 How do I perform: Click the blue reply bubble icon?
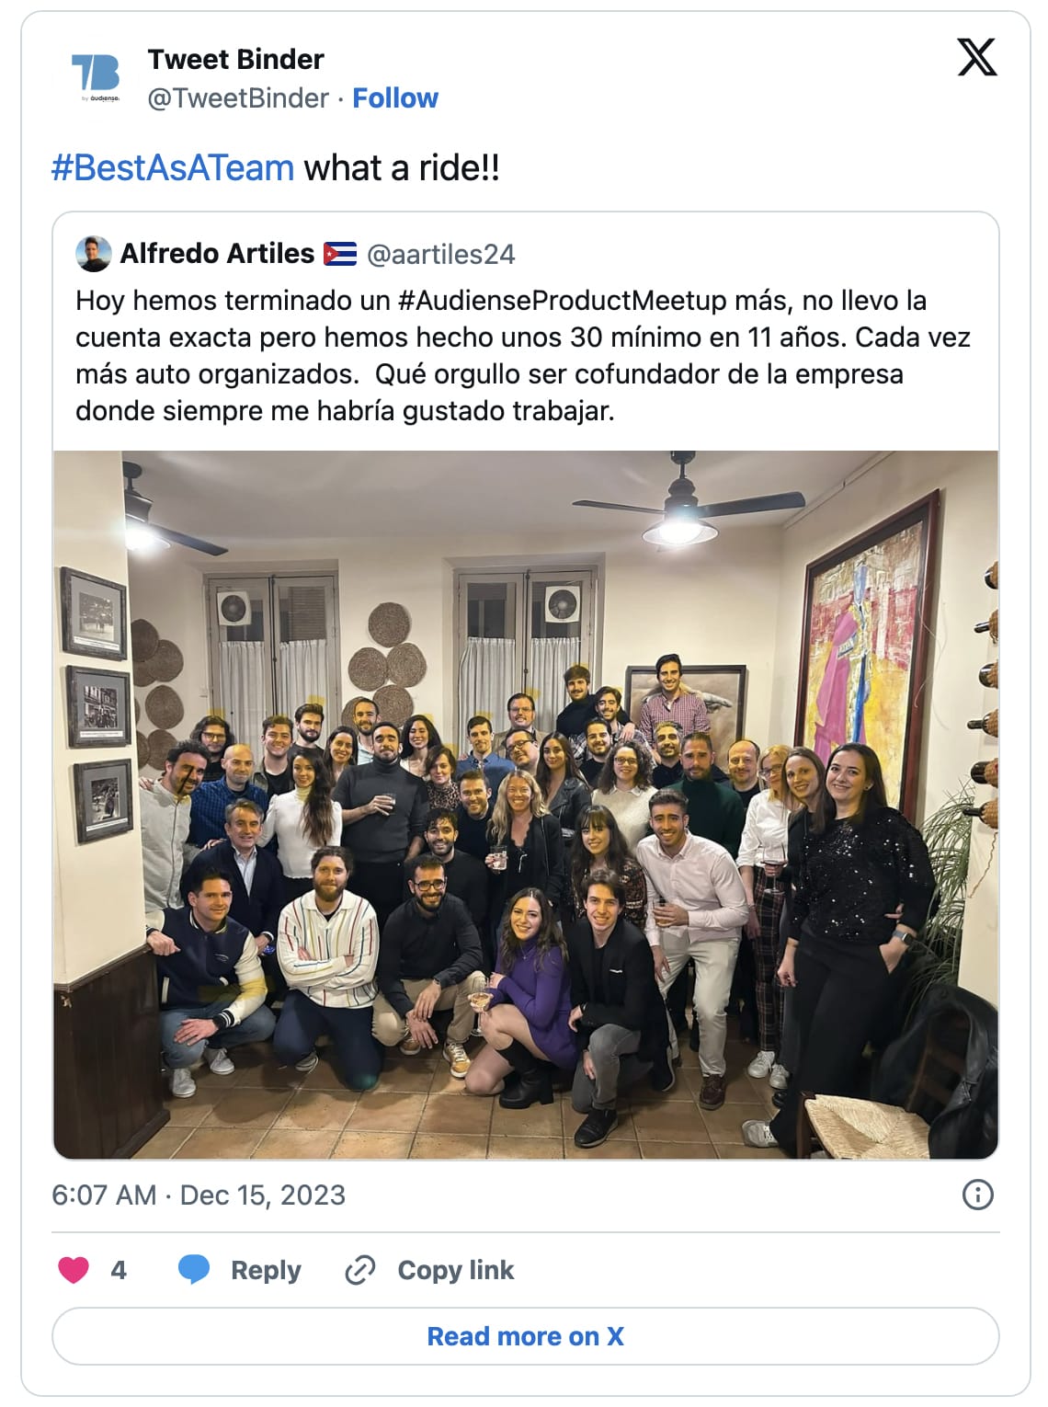(x=193, y=1270)
